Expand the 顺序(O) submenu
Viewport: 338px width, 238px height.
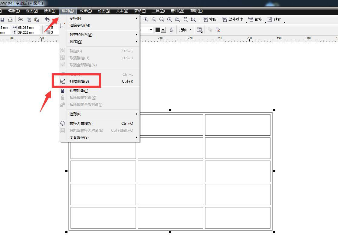[75, 41]
